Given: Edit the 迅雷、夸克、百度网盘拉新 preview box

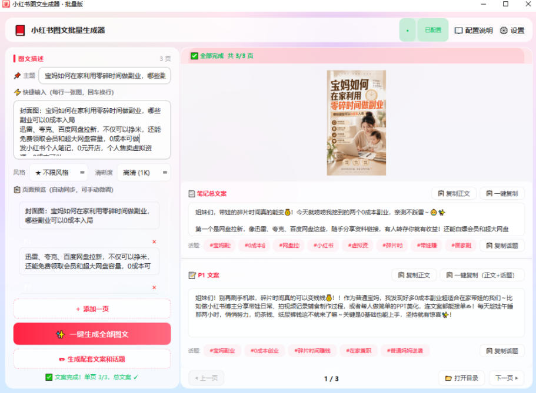Looking at the screenshot, I should coord(89,261).
